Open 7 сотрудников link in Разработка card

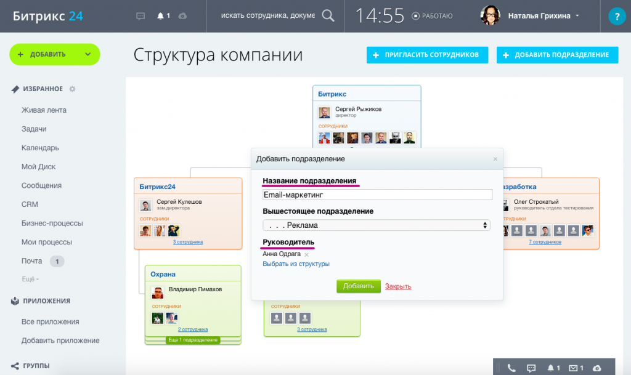(x=545, y=242)
